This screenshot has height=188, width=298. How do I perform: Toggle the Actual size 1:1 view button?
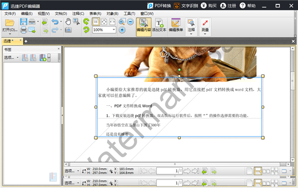coord(96,22)
